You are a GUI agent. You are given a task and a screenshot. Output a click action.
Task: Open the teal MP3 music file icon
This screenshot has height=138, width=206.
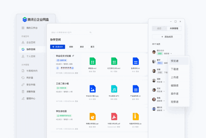click(114, 89)
